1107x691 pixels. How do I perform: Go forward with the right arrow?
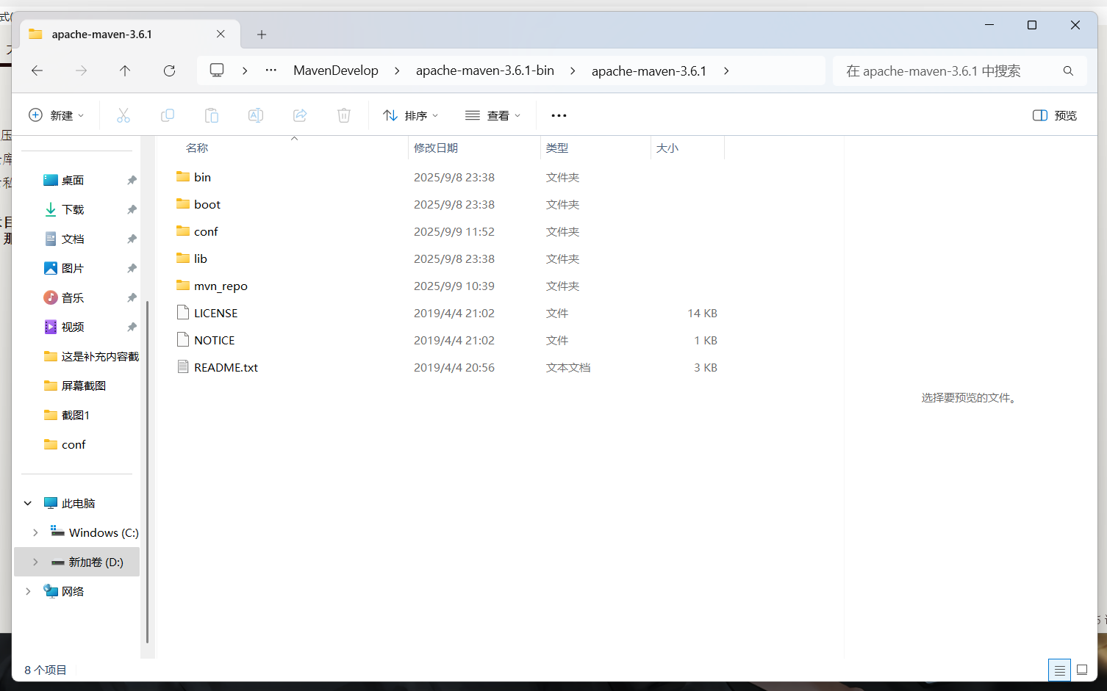coord(81,70)
